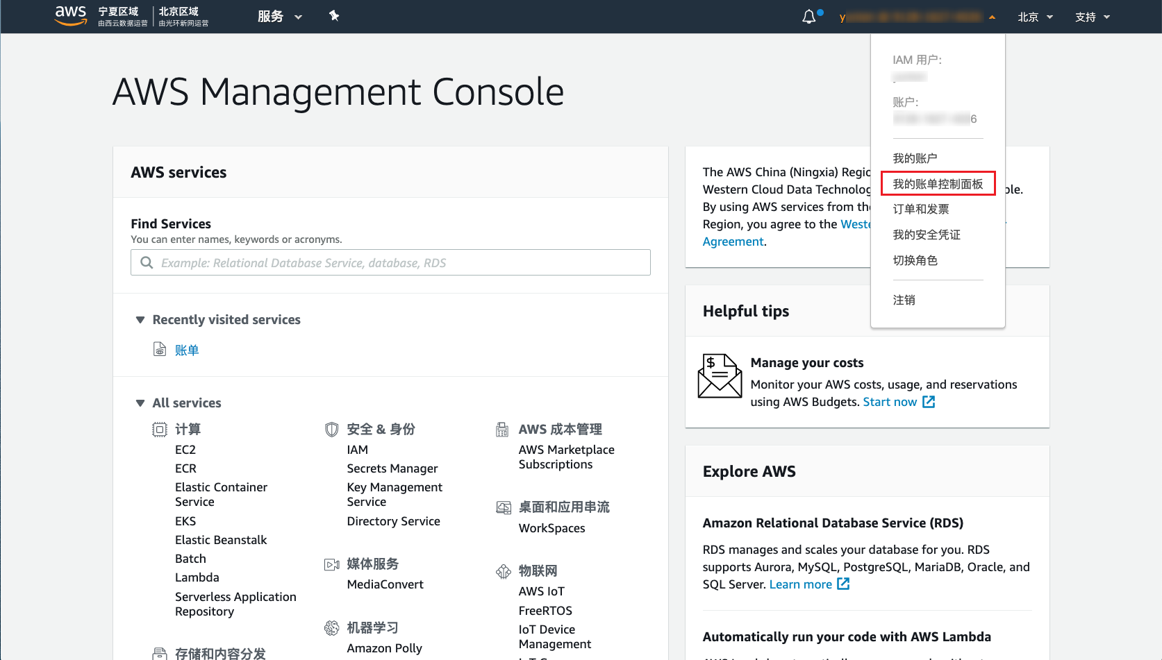This screenshot has width=1162, height=660.
Task: Click the envelope cost icon in Helpful tips
Action: tap(720, 375)
